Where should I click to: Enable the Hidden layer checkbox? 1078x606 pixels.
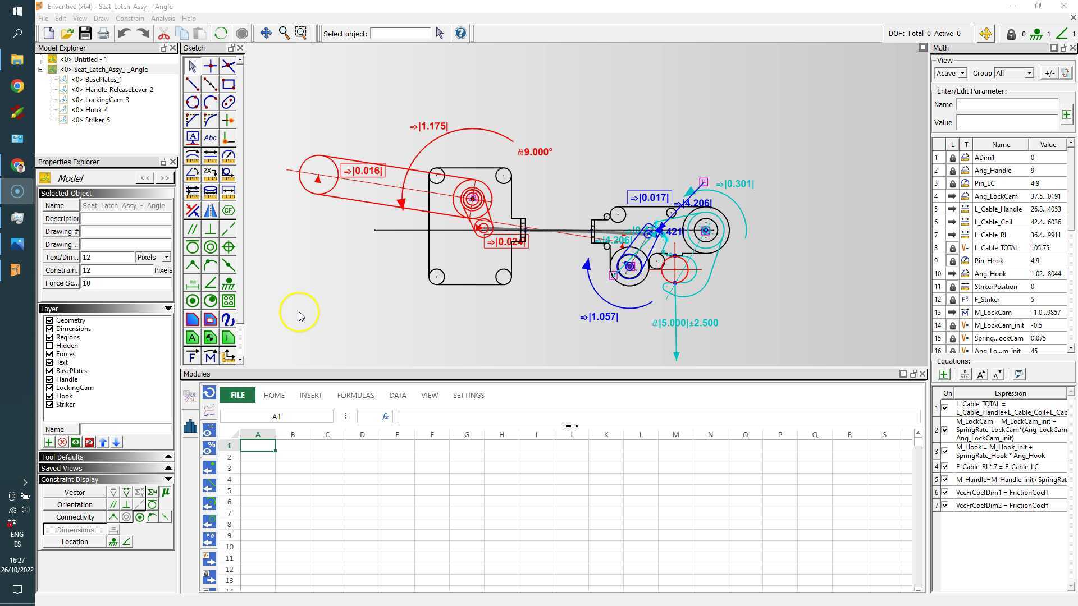tap(49, 346)
